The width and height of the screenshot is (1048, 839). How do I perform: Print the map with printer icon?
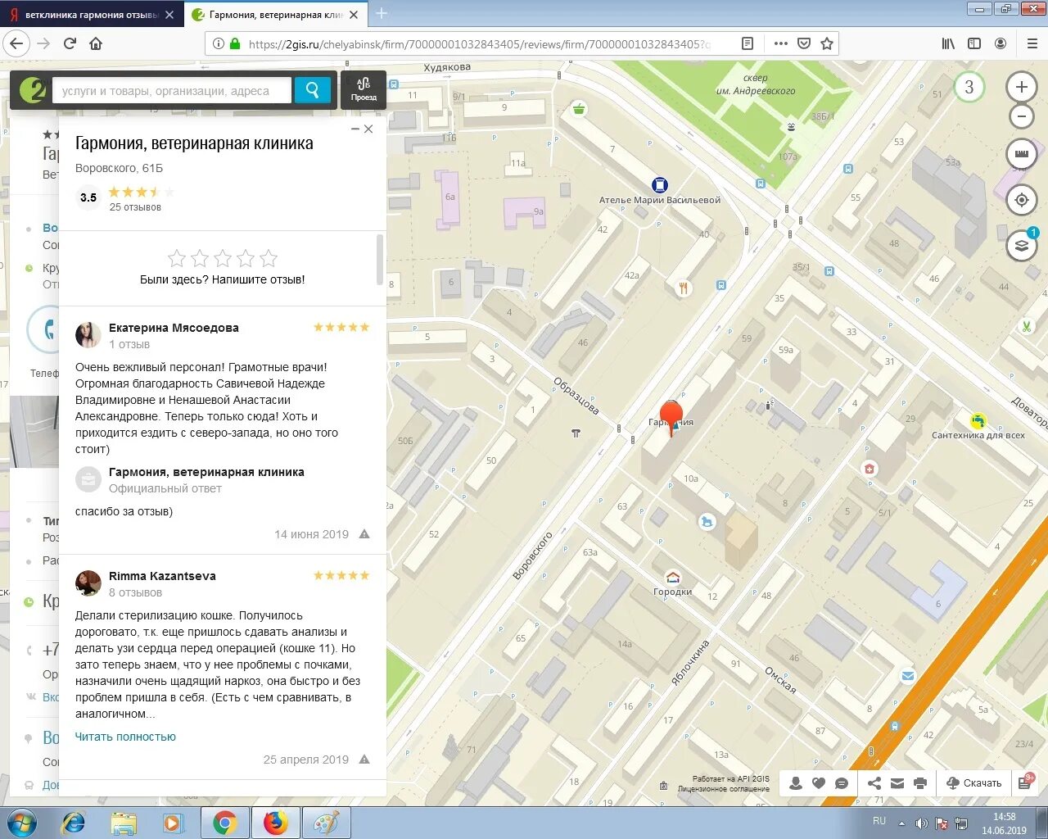(920, 783)
